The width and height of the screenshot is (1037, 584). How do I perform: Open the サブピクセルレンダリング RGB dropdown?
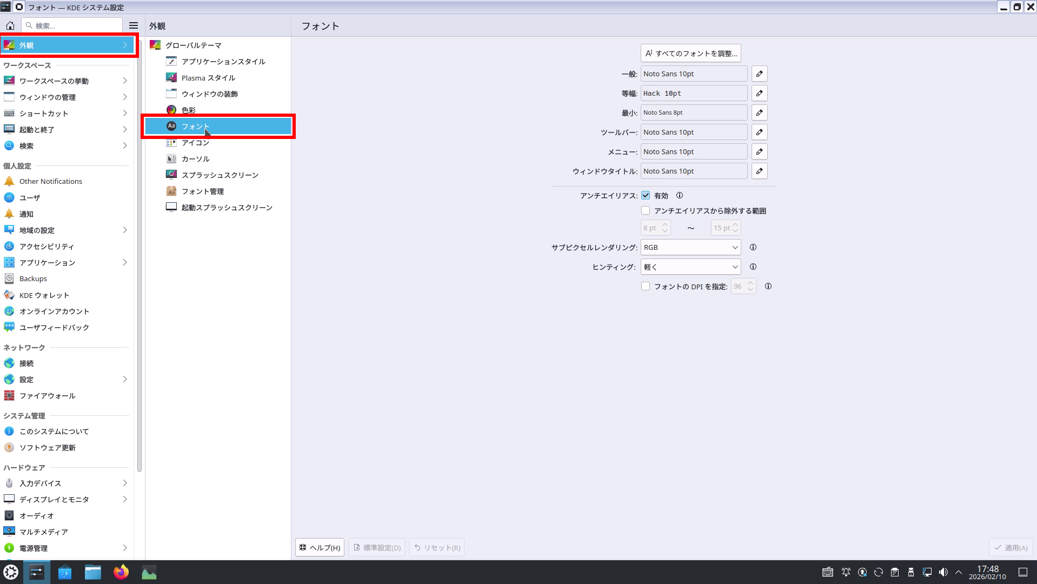[690, 247]
